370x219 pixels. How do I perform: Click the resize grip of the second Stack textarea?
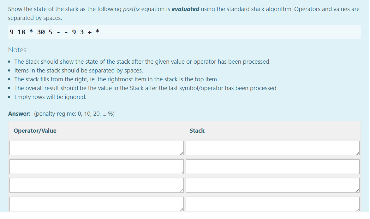[x=357, y=172]
